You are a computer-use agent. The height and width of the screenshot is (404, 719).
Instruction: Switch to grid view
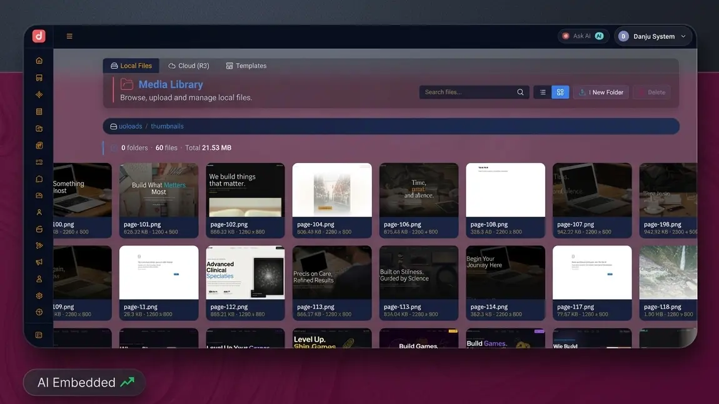pos(560,92)
